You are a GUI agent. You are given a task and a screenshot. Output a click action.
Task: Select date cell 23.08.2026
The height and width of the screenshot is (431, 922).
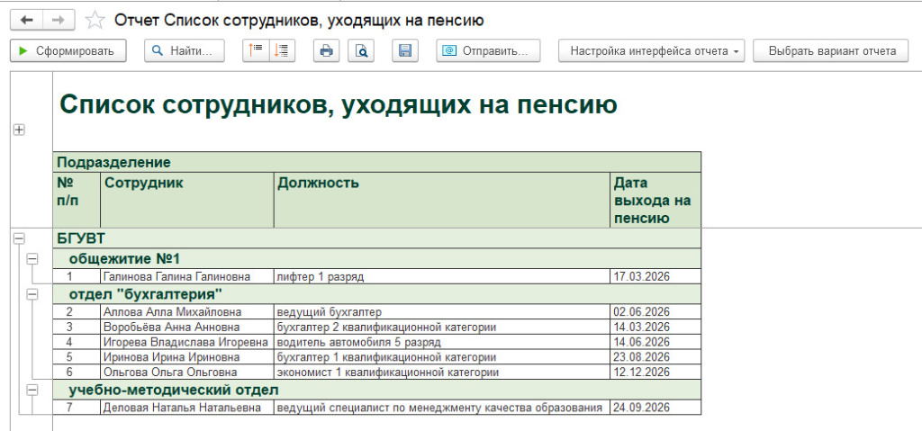[x=655, y=357]
